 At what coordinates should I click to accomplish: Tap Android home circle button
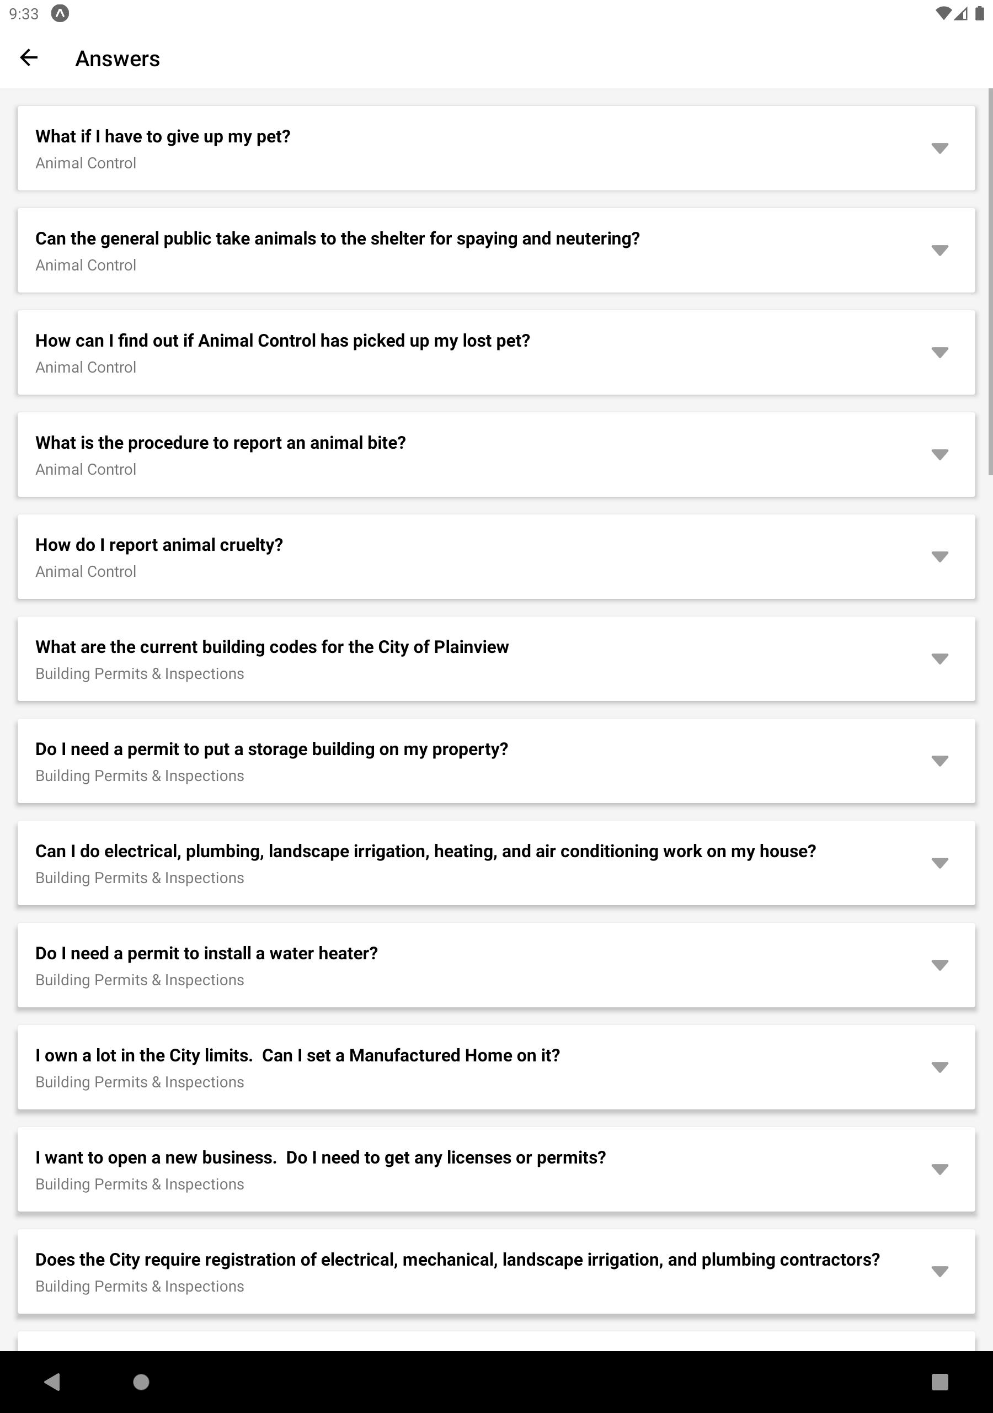[x=142, y=1382]
